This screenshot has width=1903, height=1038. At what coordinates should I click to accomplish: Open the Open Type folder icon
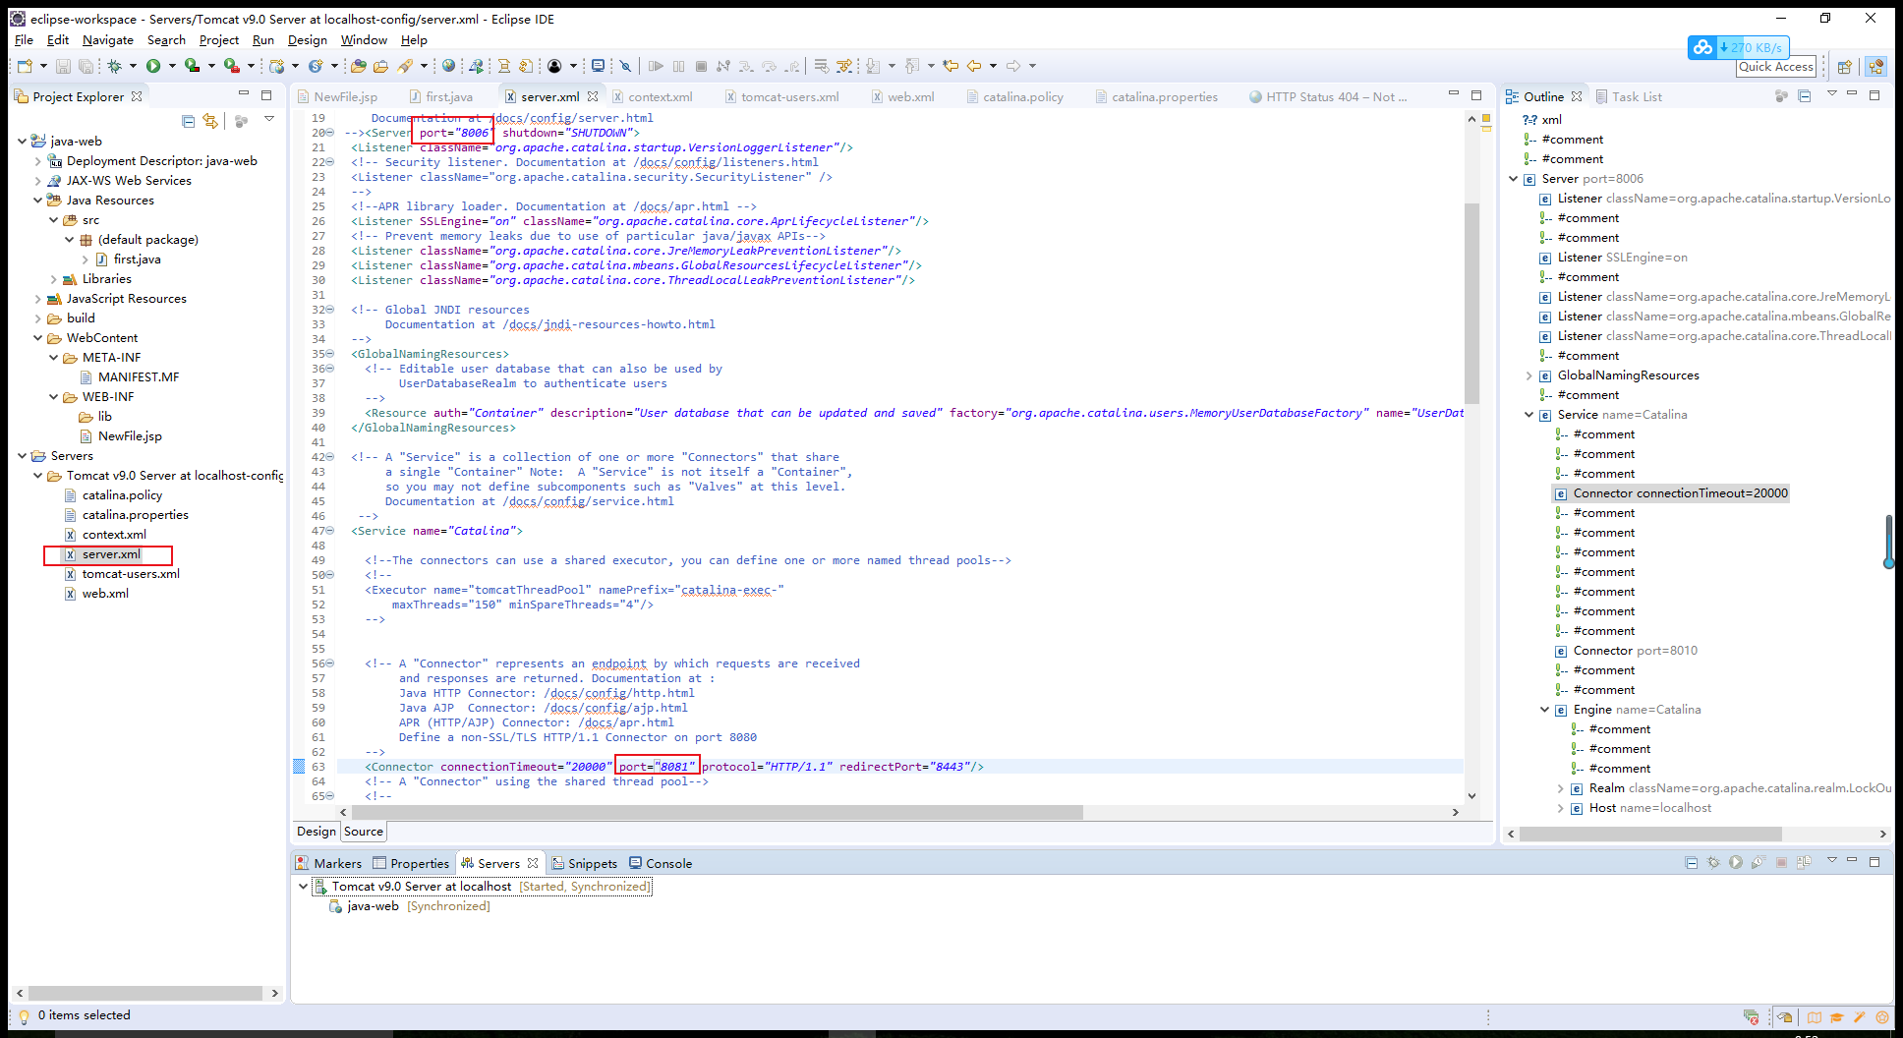[359, 66]
